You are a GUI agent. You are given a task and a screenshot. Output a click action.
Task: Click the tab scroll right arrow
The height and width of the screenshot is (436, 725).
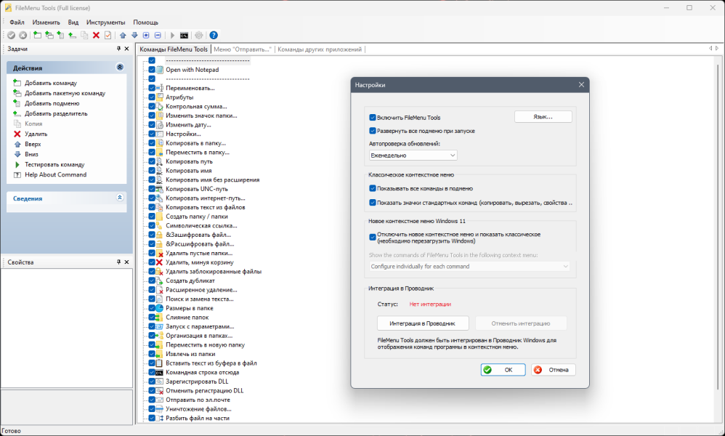pyautogui.click(x=717, y=49)
